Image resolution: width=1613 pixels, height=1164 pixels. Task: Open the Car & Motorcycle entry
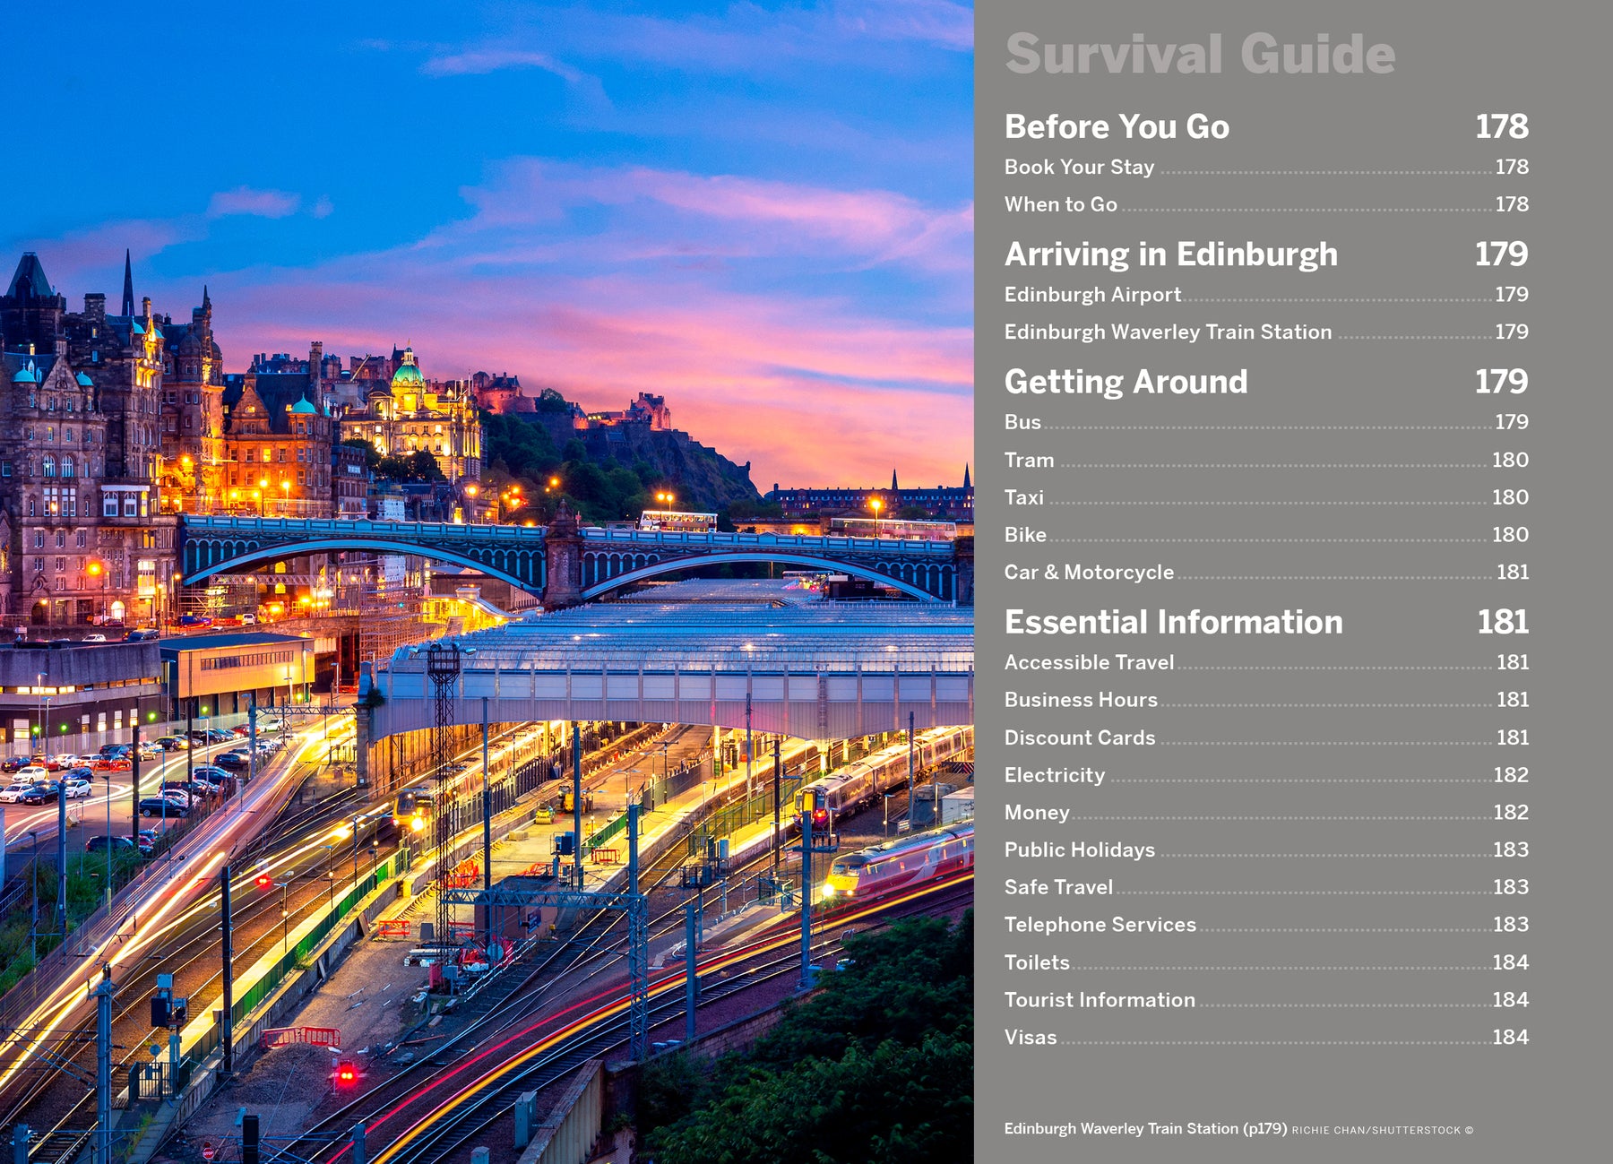[1266, 572]
